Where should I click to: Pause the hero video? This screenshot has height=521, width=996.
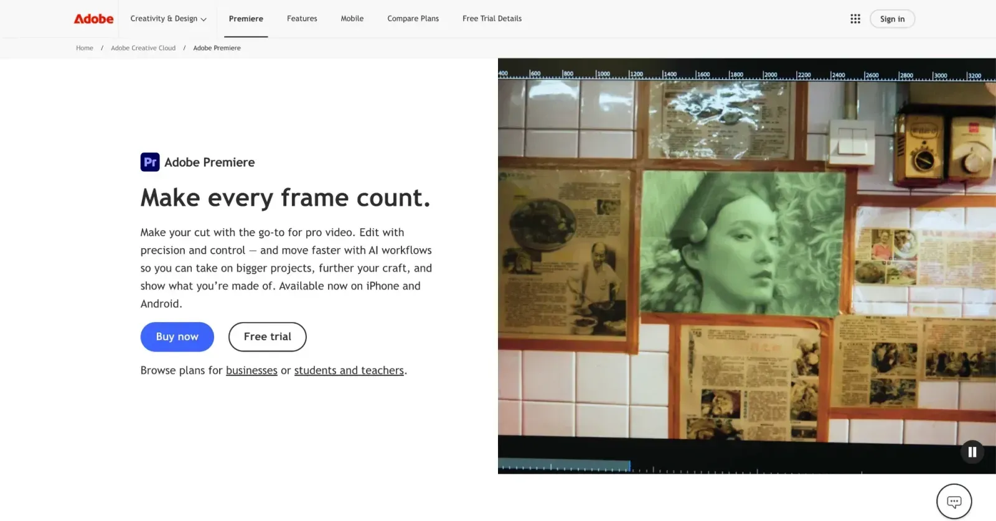click(x=972, y=452)
